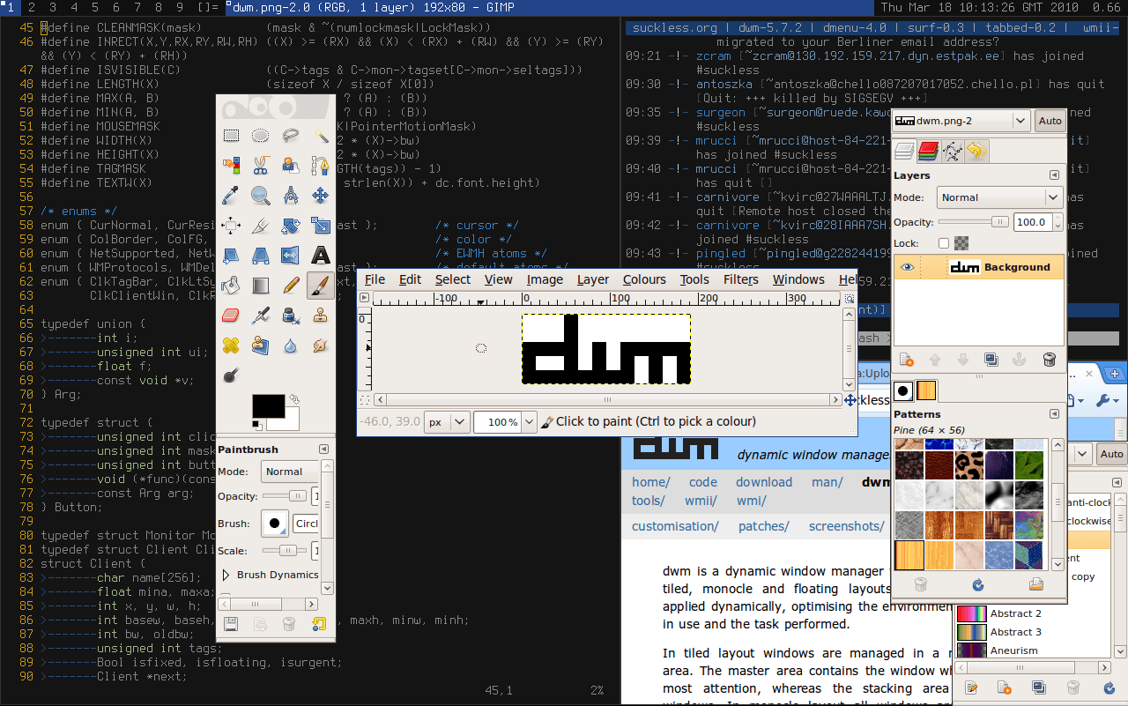The image size is (1128, 706).
Task: Open the layer Mode dropdown
Action: pos(998,197)
